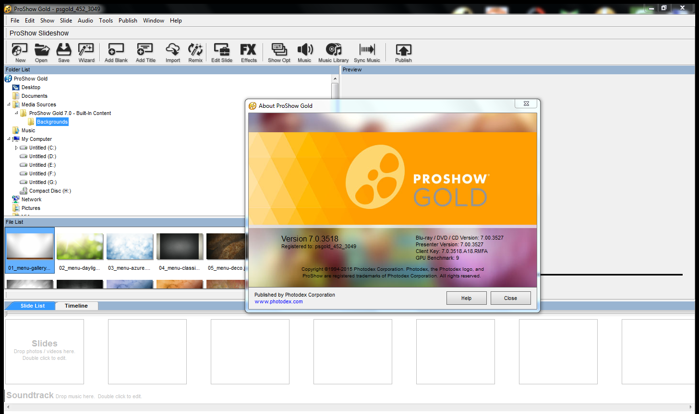Viewport: 699px width, 414px height.
Task: Click the Remix toolbar icon
Action: 195,53
